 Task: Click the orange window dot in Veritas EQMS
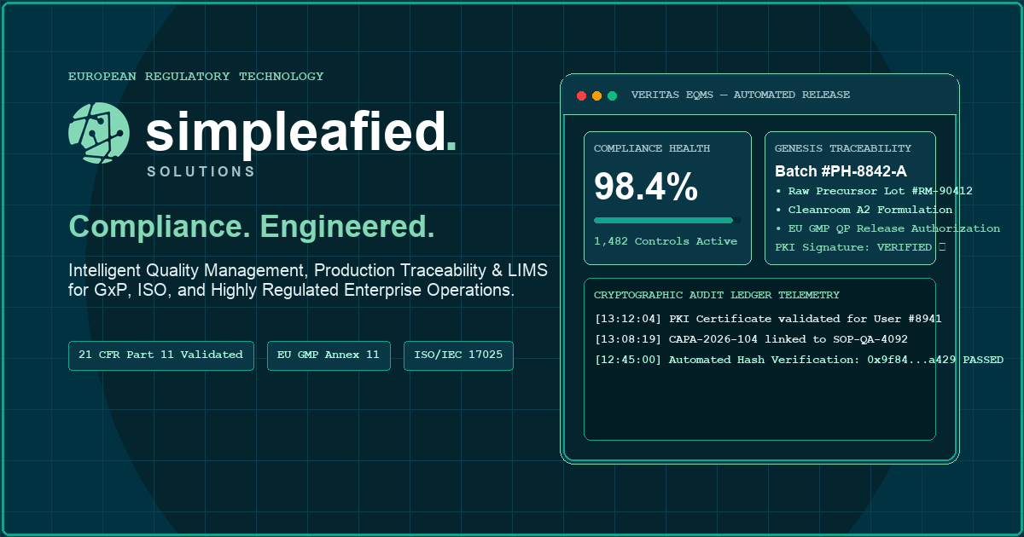point(596,95)
